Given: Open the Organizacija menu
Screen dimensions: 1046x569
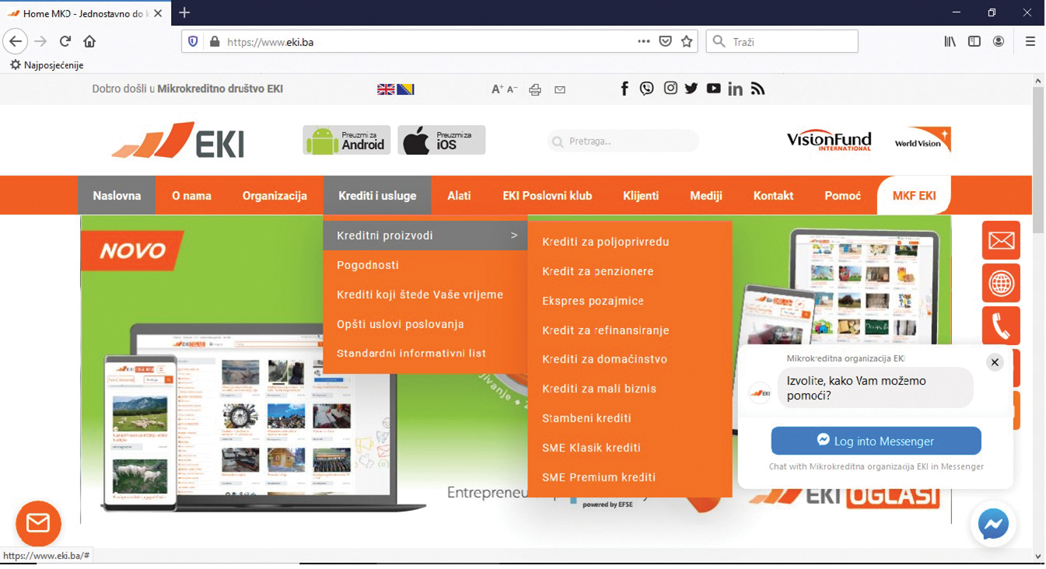Looking at the screenshot, I should [x=275, y=195].
